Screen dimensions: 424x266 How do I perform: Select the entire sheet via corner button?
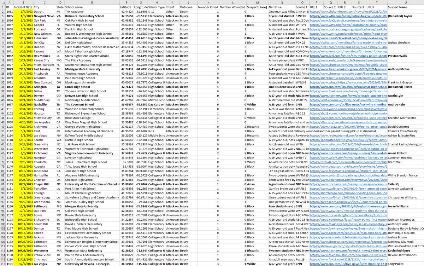3,2
